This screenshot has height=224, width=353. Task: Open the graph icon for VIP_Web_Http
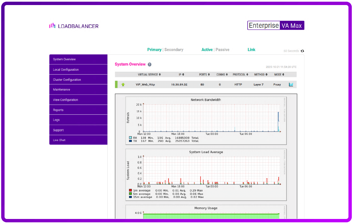pos(291,85)
